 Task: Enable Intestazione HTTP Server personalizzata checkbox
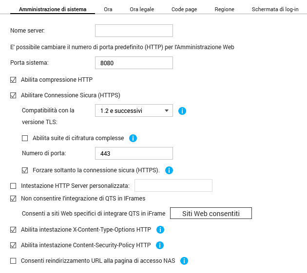click(13, 185)
